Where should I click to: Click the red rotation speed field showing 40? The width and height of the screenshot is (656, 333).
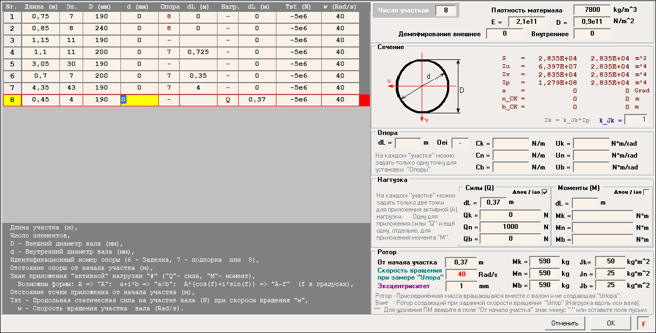click(x=461, y=274)
